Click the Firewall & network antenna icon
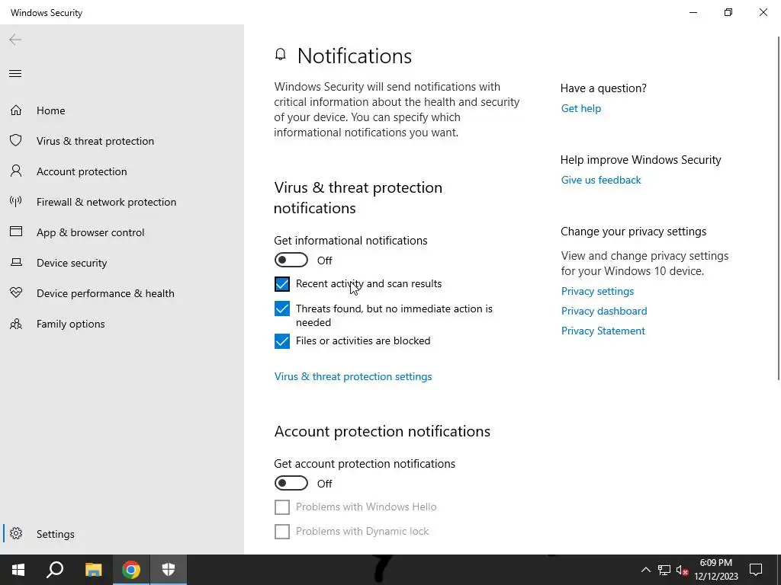This screenshot has width=781, height=585. (x=16, y=201)
